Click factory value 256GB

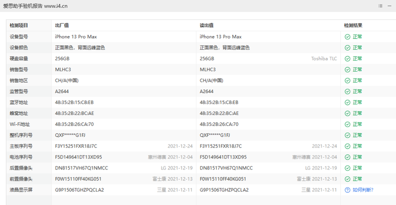(x=62, y=59)
